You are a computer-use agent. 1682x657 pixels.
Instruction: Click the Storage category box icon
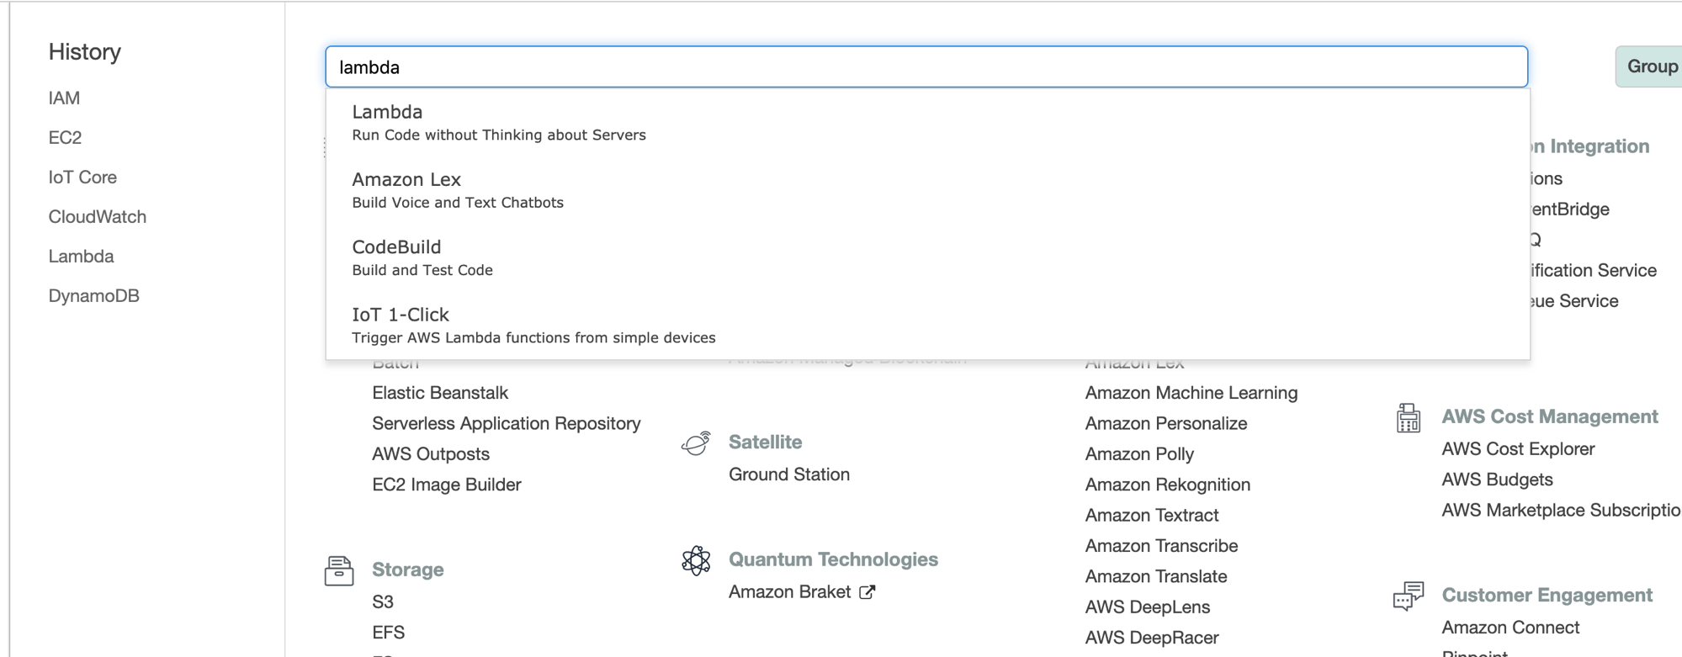(x=339, y=570)
